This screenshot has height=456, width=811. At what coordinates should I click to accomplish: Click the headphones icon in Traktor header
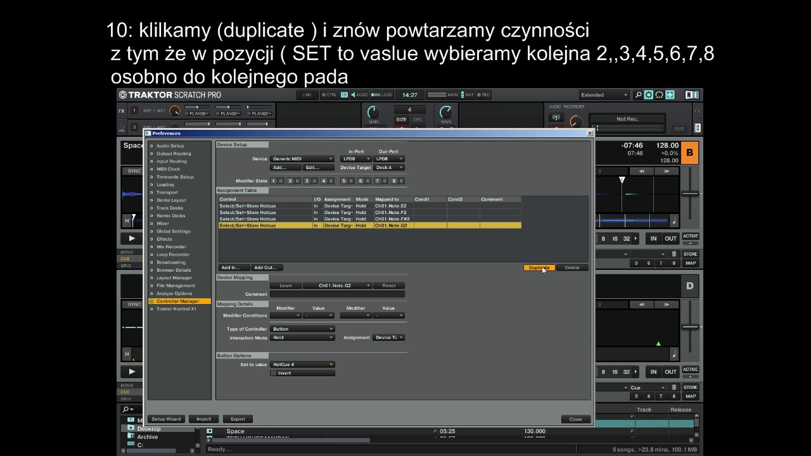tap(659, 95)
